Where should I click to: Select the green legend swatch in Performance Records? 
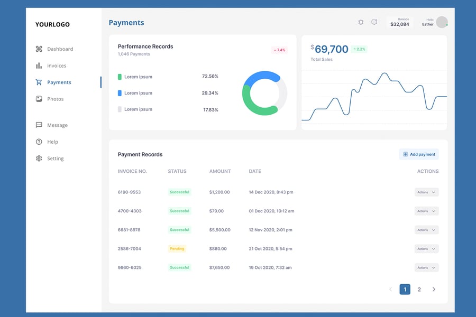120,77
